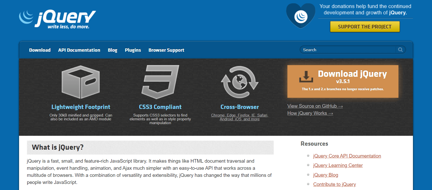The width and height of the screenshot is (432, 190).
Task: Open the Download menu item
Action: tap(40, 50)
